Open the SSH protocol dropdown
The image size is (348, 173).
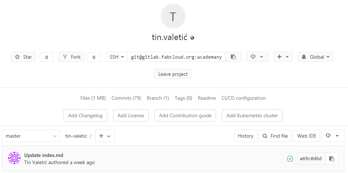[x=117, y=57]
